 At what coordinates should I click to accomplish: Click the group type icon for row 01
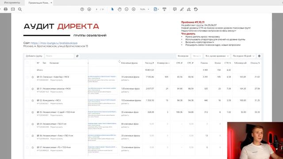click(x=38, y=89)
